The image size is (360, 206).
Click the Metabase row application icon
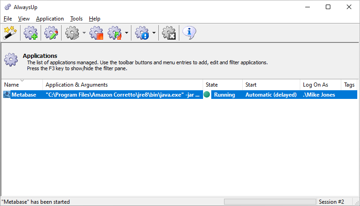[x=7, y=95]
